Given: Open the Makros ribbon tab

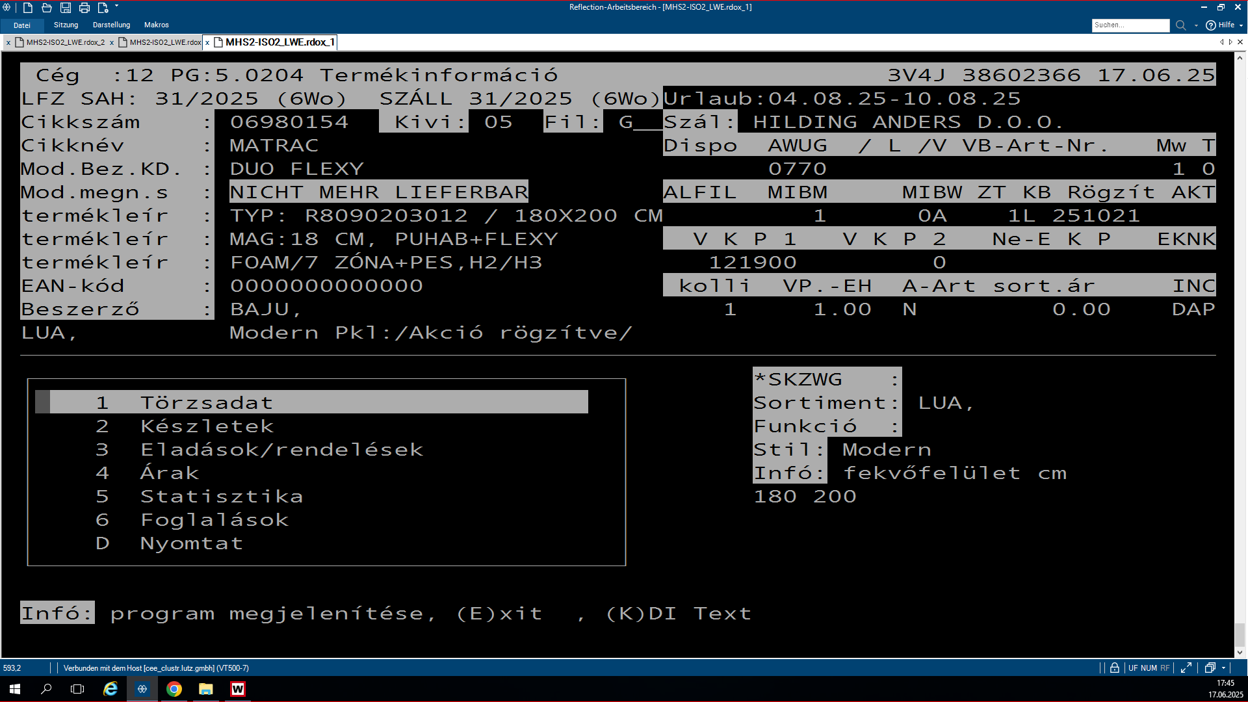Looking at the screenshot, I should click(x=156, y=25).
